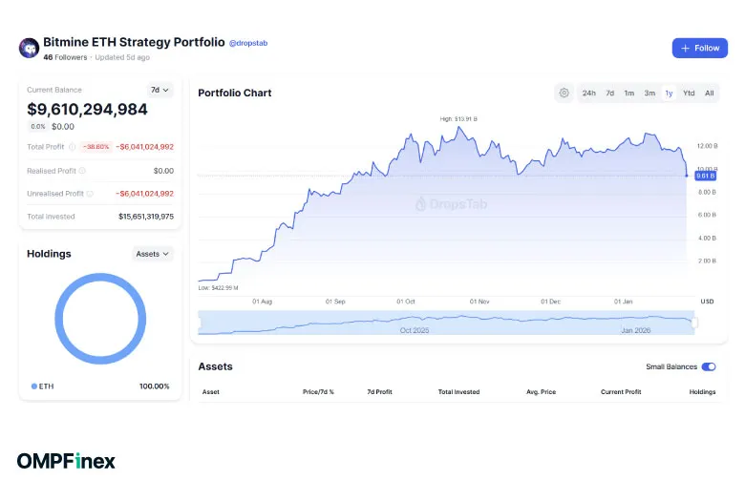
Task: Open the Holdings Assets dropdown
Action: (153, 254)
